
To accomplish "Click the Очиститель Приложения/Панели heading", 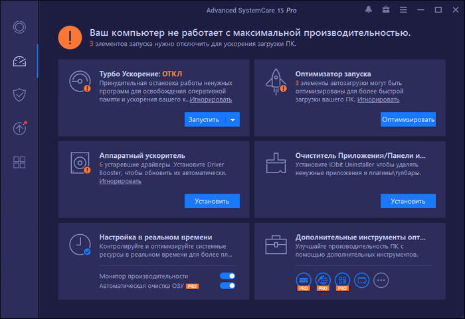I will tap(360, 155).
